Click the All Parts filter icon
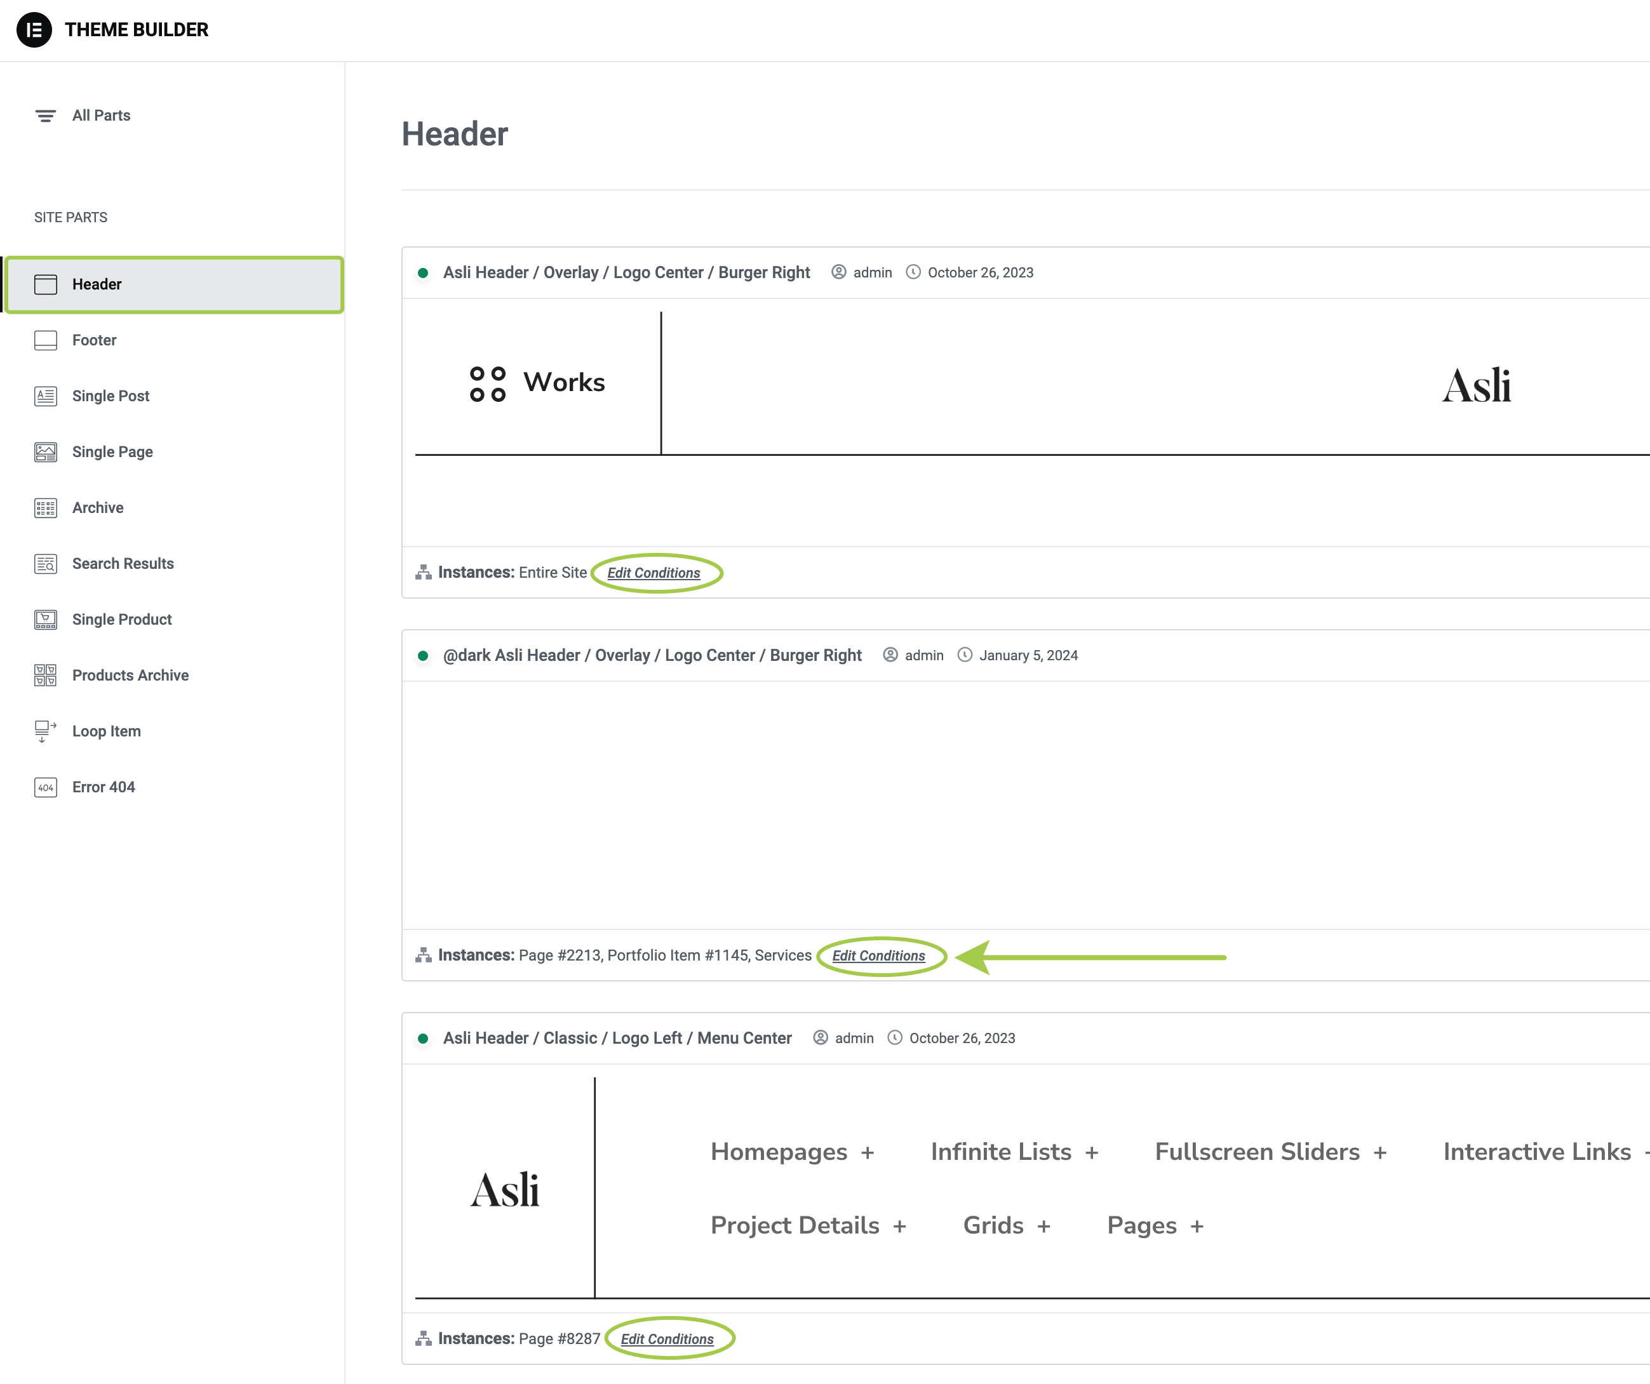 (46, 116)
